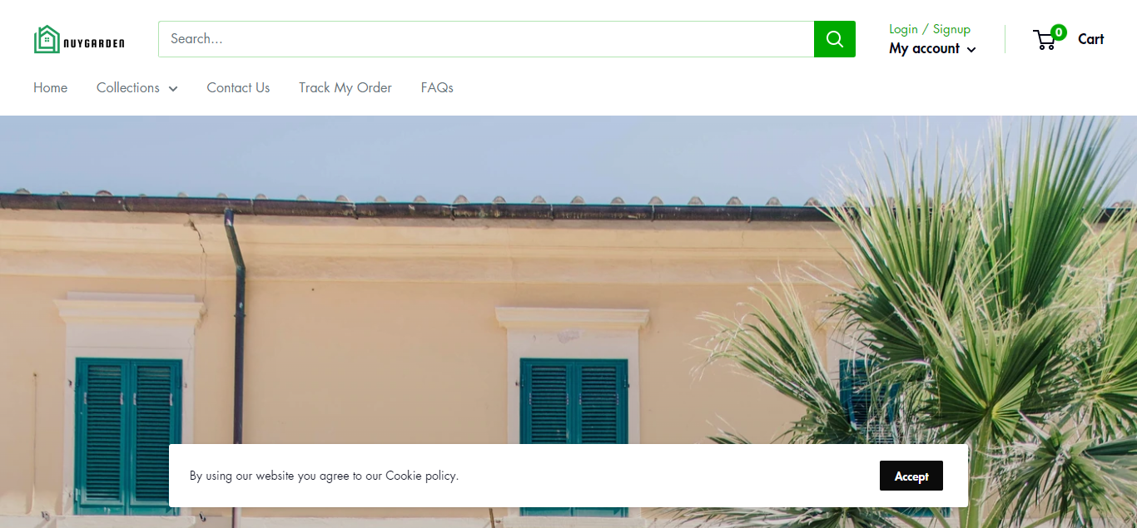Image resolution: width=1137 pixels, height=528 pixels.
Task: Click the Cart text label
Action: click(x=1090, y=39)
